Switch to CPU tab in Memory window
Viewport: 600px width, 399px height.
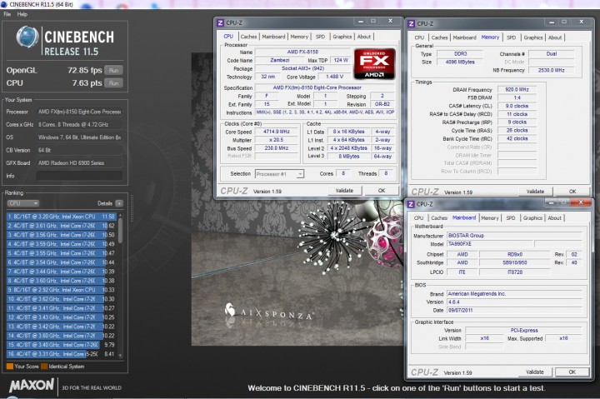[419, 37]
